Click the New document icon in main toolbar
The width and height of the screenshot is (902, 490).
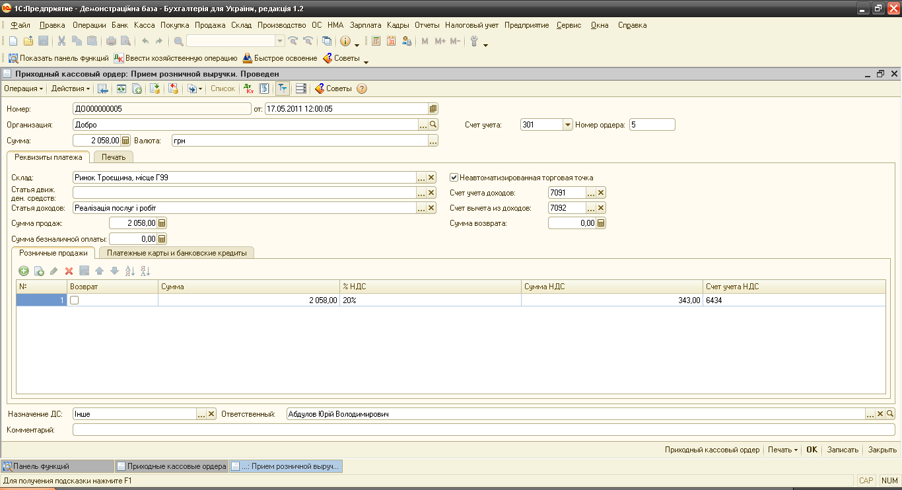coord(13,41)
